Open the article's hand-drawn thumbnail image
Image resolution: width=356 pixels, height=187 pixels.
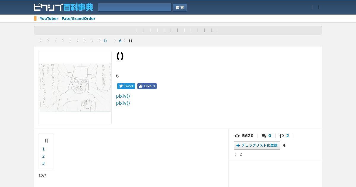75,88
